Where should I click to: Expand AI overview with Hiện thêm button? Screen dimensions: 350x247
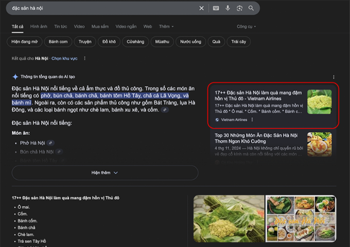[x=105, y=173]
